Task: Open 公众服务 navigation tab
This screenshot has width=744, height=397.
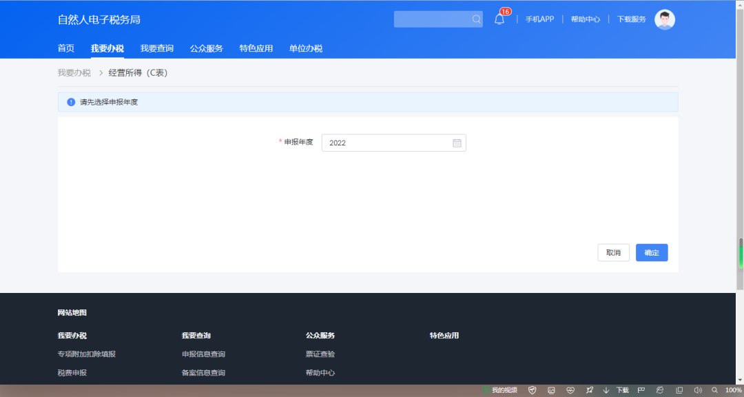Action: (x=207, y=48)
